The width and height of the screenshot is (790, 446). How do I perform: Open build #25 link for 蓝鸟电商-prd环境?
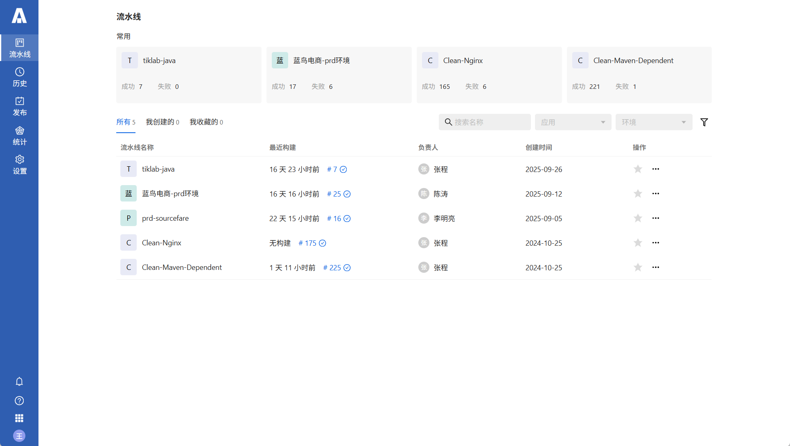pos(334,194)
